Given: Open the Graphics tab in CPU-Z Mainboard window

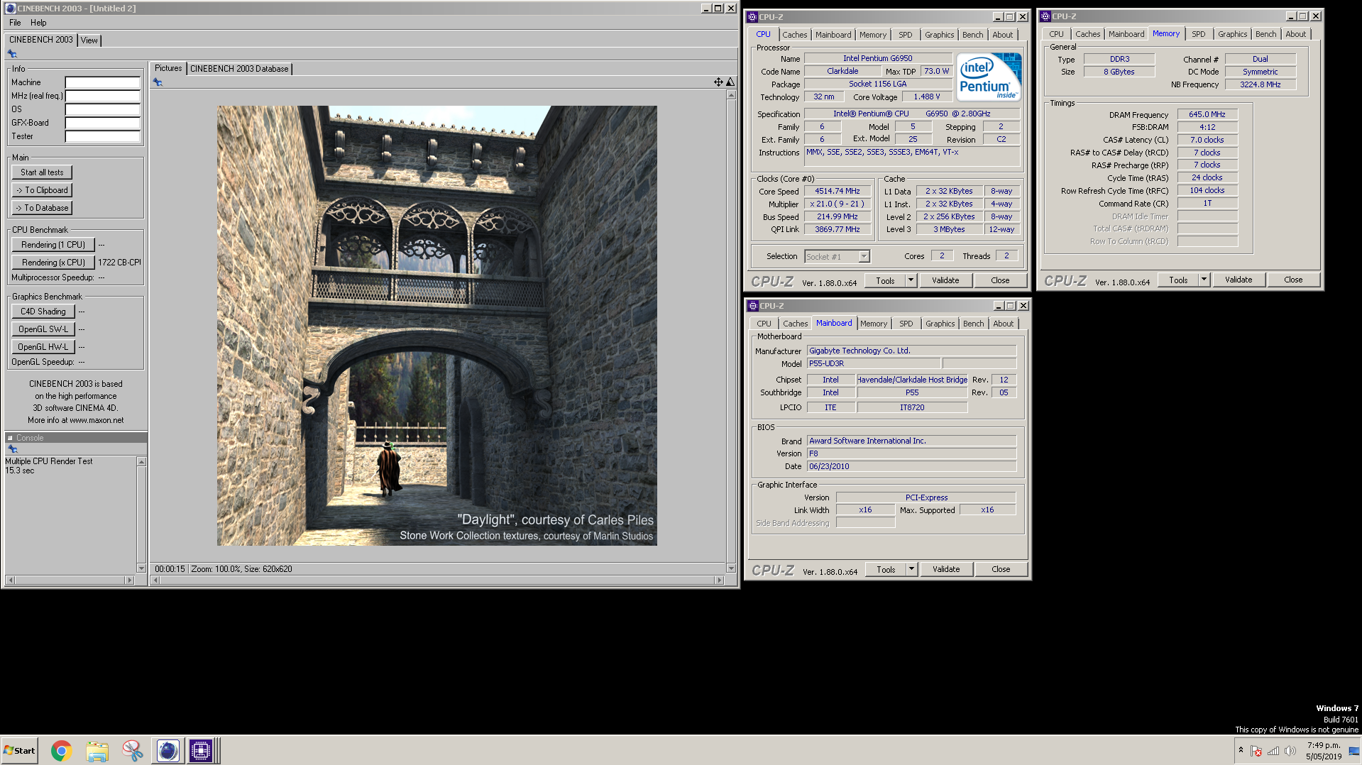Looking at the screenshot, I should point(940,324).
